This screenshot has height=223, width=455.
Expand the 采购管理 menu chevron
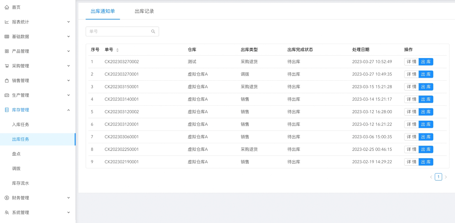[x=68, y=66]
